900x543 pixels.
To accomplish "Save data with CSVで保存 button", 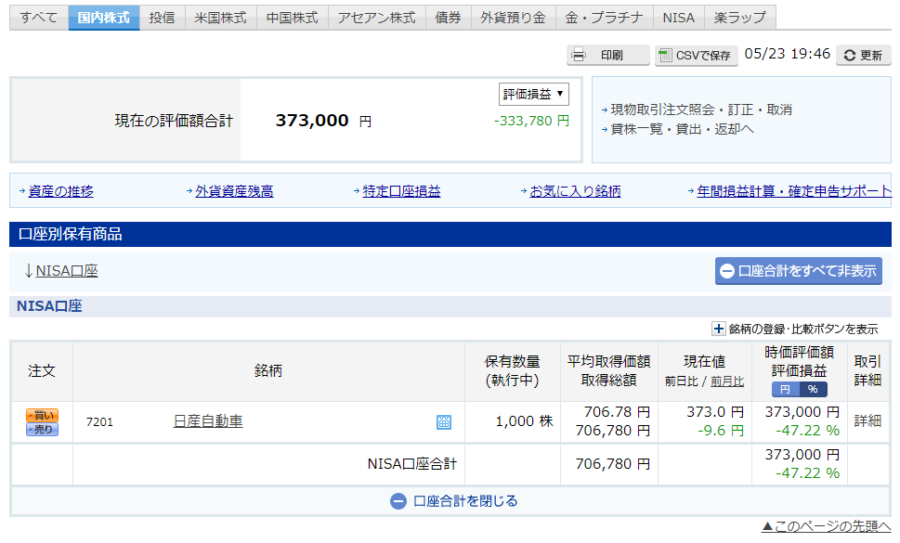I will [x=697, y=55].
